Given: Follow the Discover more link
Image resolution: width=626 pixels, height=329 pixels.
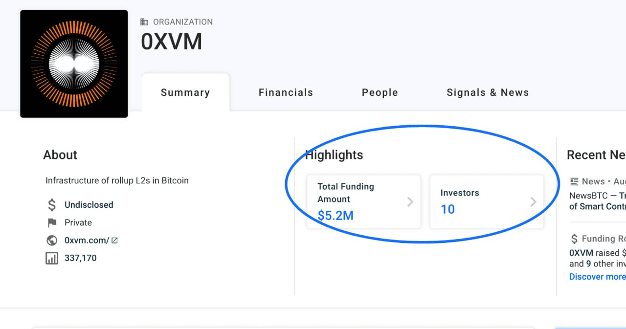Looking at the screenshot, I should pyautogui.click(x=597, y=277).
